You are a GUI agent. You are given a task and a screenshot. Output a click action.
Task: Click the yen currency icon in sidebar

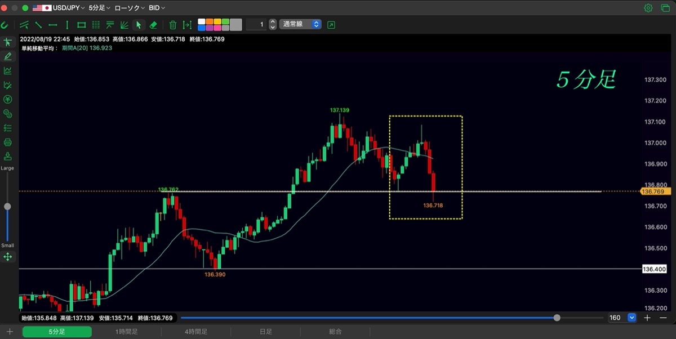(8, 99)
